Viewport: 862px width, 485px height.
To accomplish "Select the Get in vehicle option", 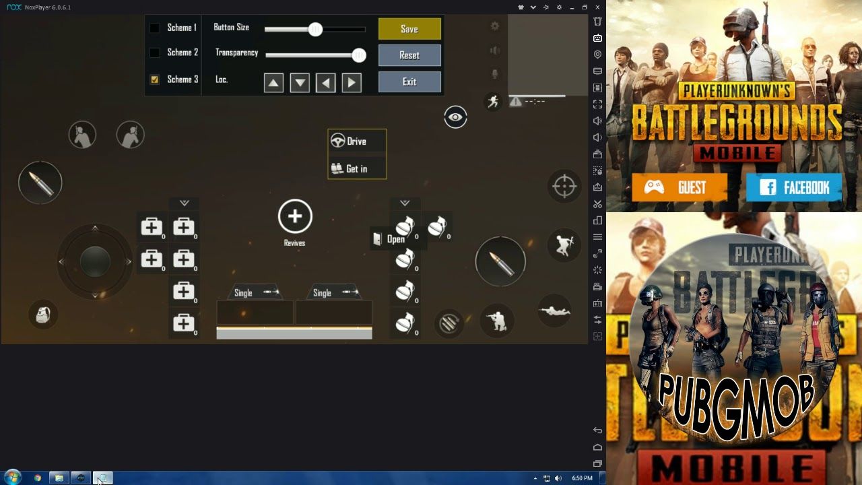I will (x=357, y=168).
